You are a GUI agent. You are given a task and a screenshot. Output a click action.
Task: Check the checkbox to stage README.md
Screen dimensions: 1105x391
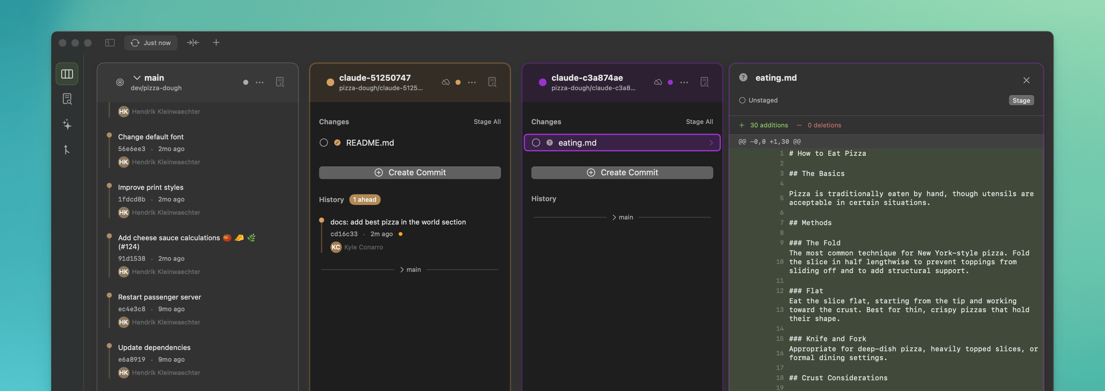pos(324,143)
